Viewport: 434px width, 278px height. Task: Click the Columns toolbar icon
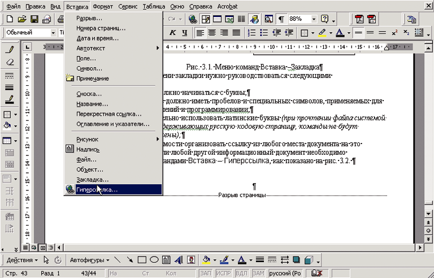click(241, 19)
